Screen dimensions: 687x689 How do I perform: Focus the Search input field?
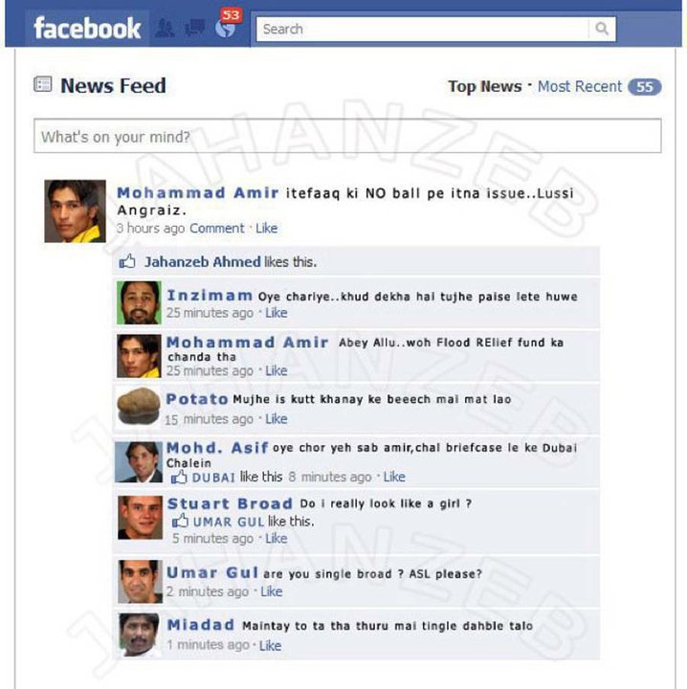pyautogui.click(x=423, y=29)
